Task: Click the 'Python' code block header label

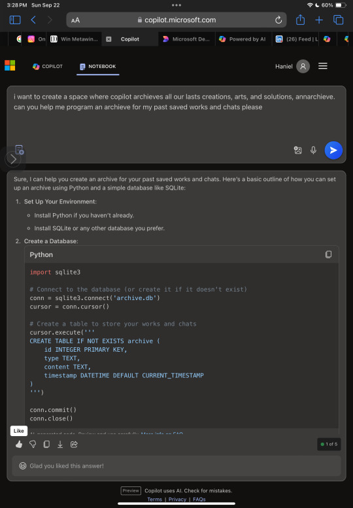Action: click(41, 254)
